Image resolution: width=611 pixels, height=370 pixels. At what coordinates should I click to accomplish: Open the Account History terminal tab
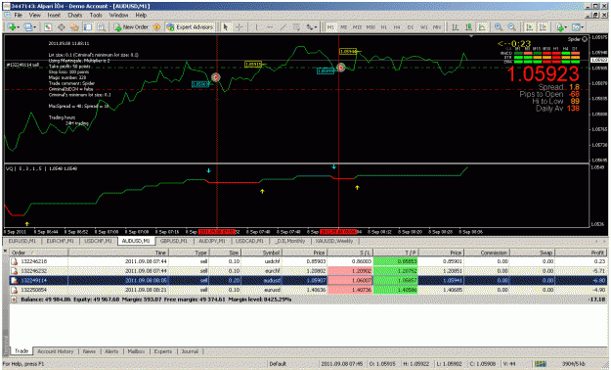tap(56, 351)
